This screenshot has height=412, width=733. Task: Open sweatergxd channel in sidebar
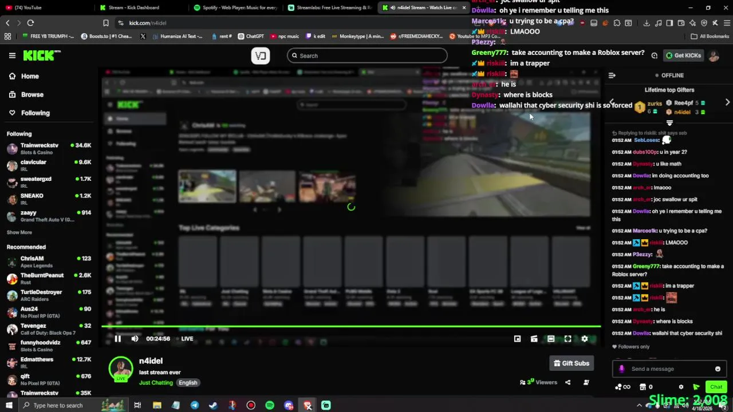[x=49, y=182]
